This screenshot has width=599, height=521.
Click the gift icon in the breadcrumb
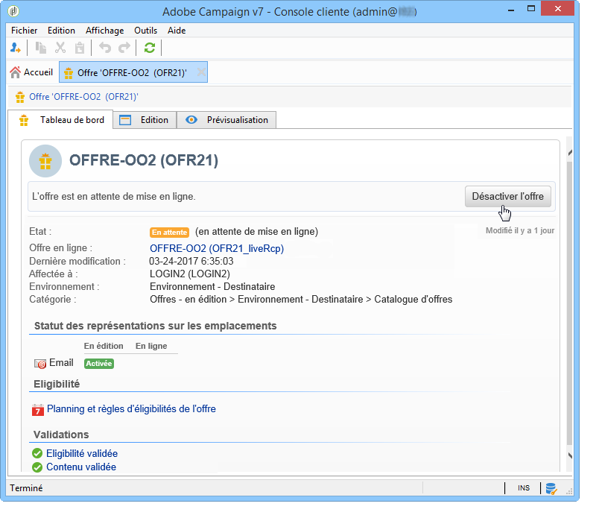[x=20, y=97]
